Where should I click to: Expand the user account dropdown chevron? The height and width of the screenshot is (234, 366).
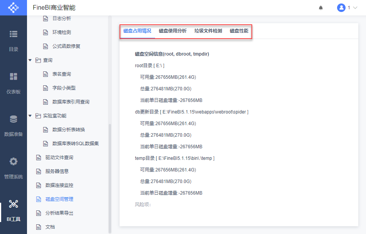coord(355,8)
